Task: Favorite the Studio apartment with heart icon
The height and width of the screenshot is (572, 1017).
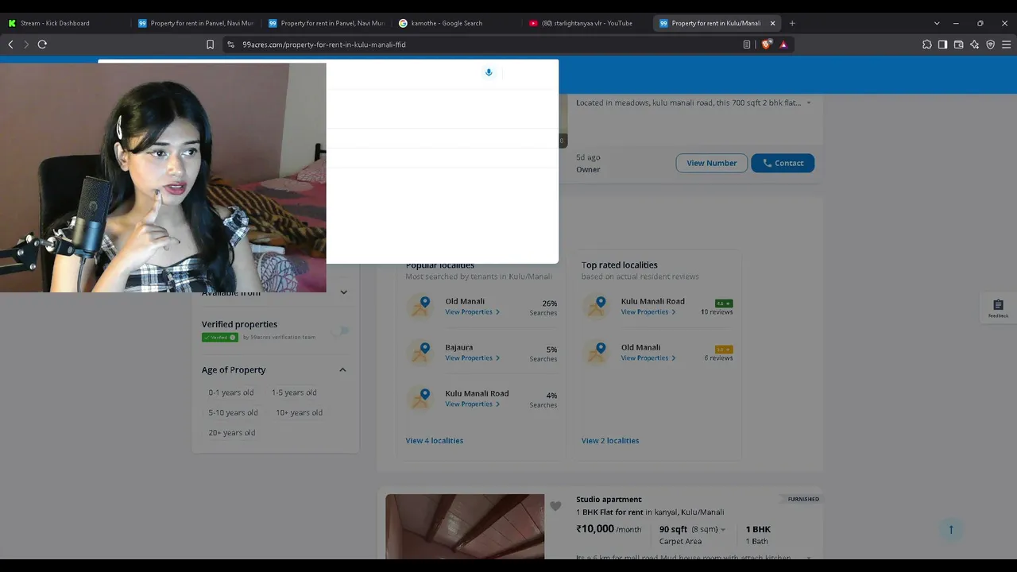Action: coord(555,506)
